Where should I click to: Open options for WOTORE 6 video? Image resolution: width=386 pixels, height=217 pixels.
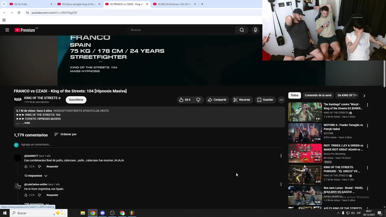pyautogui.click(x=367, y=125)
